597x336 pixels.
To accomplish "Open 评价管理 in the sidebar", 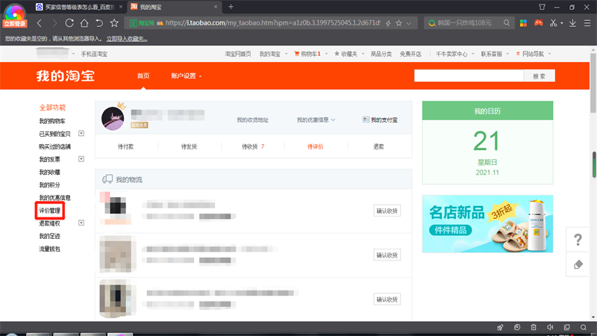I will pyautogui.click(x=49, y=211).
